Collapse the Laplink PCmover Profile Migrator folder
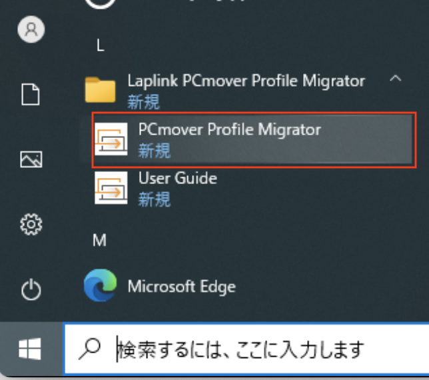This screenshot has width=429, height=380. pos(395,79)
